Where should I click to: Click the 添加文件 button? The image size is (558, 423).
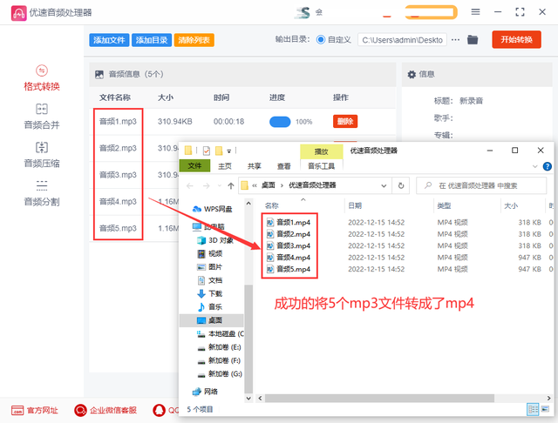click(109, 40)
